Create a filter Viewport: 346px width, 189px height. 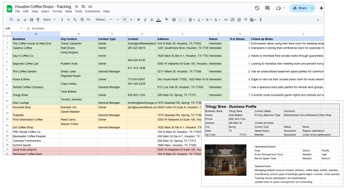pos(245,20)
